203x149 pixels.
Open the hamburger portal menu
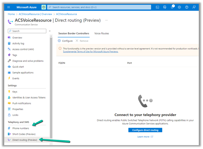(x=8, y=7)
